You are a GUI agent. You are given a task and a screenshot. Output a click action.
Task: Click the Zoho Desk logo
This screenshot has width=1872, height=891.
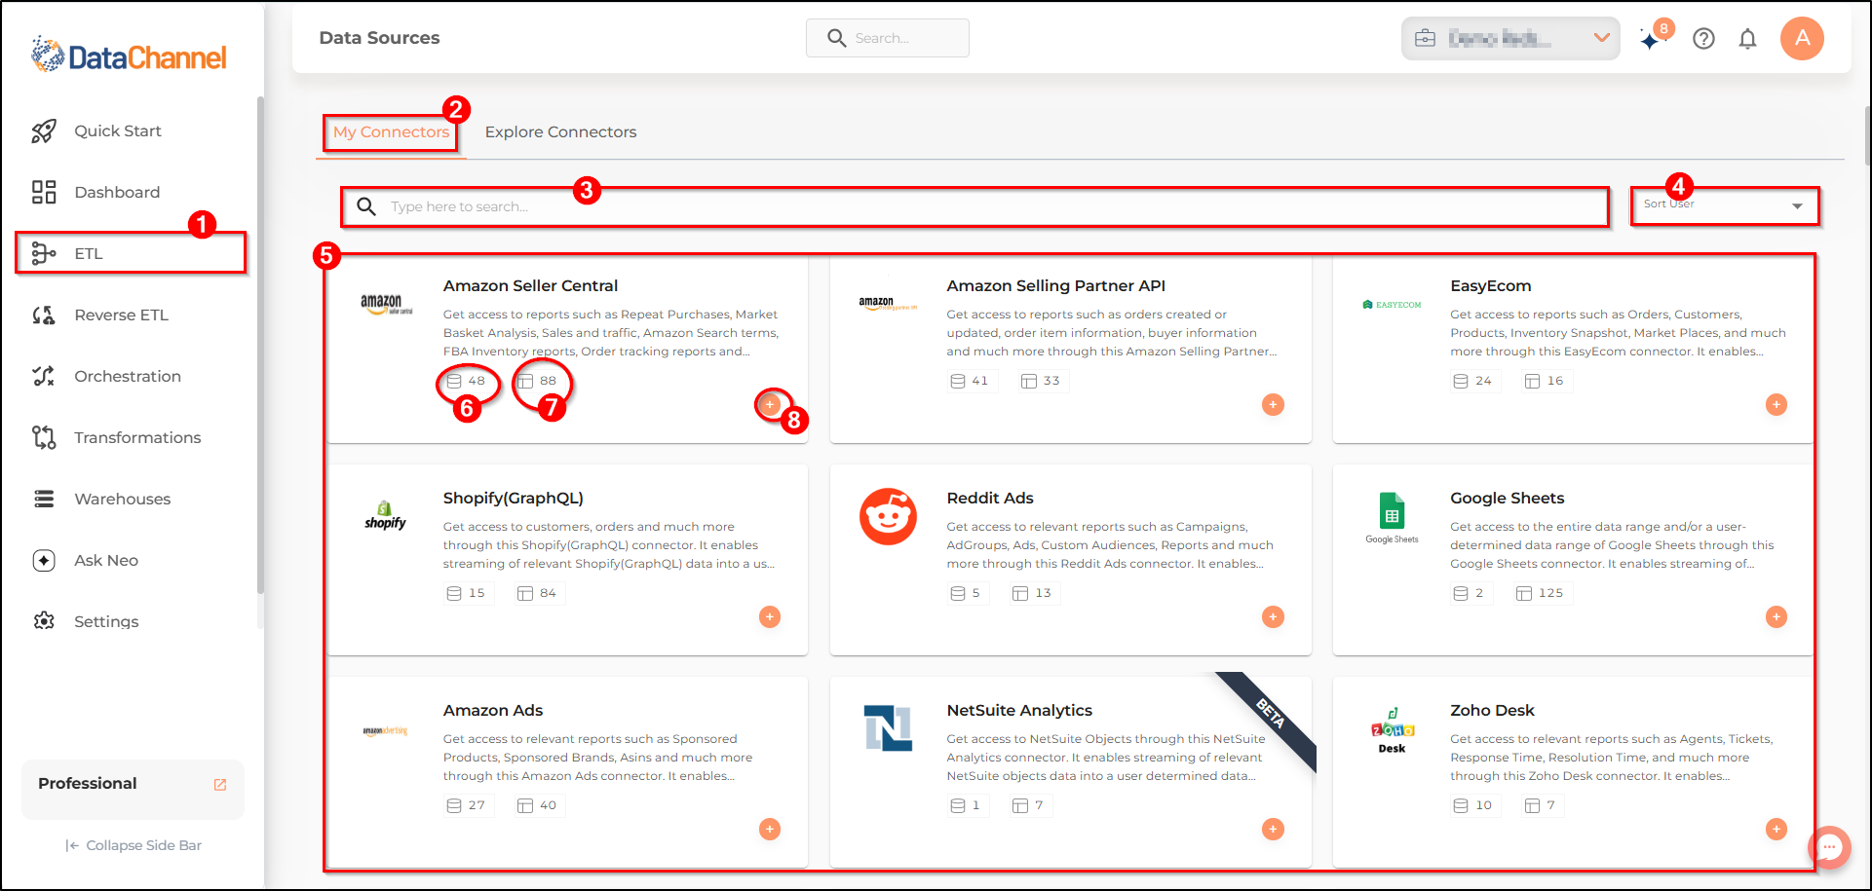tap(1392, 730)
